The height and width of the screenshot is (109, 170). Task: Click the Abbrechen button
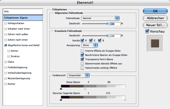[155, 18]
